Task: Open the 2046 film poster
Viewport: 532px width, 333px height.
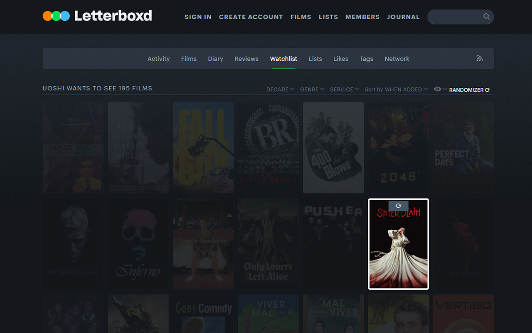Action: [398, 148]
